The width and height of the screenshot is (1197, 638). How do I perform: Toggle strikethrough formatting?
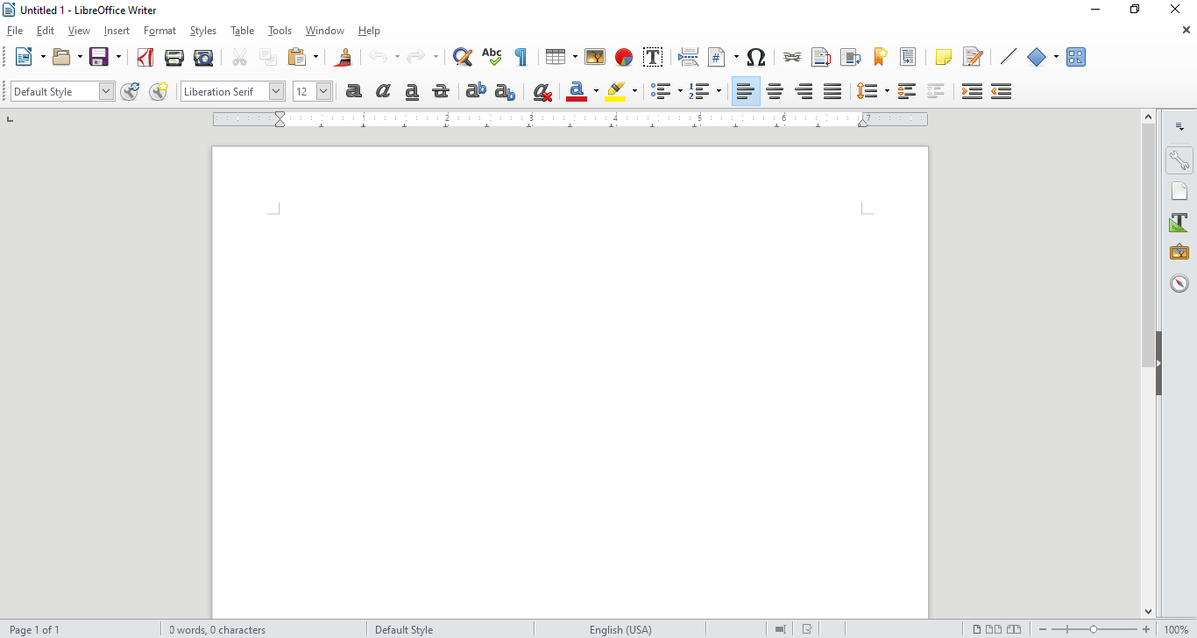[441, 91]
